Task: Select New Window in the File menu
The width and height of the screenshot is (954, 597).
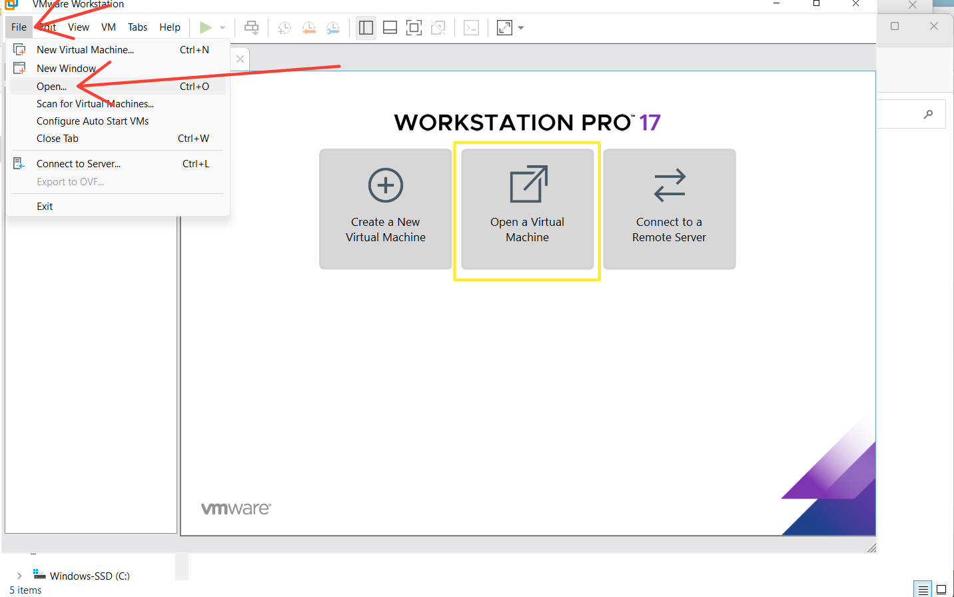Action: [117, 69]
